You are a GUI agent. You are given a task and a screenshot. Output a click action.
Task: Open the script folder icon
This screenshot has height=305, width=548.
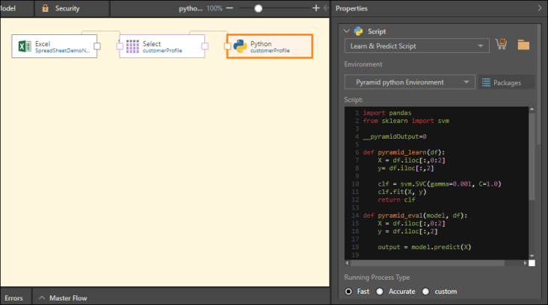(523, 45)
